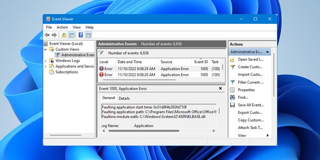Screen dimensions: 320x160
Task: Click the console tree horizontal scrollbar
Action: click(66, 135)
